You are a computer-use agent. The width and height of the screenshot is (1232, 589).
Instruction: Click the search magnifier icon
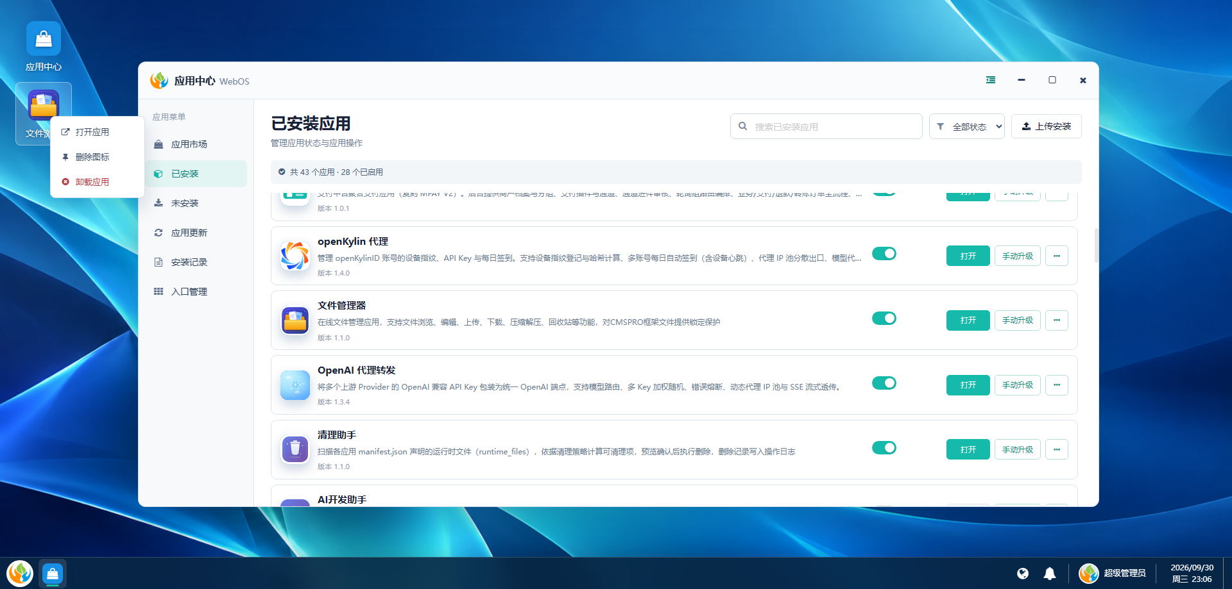(743, 126)
